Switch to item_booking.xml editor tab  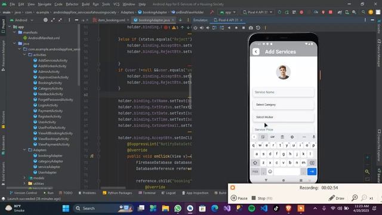[x=111, y=20]
